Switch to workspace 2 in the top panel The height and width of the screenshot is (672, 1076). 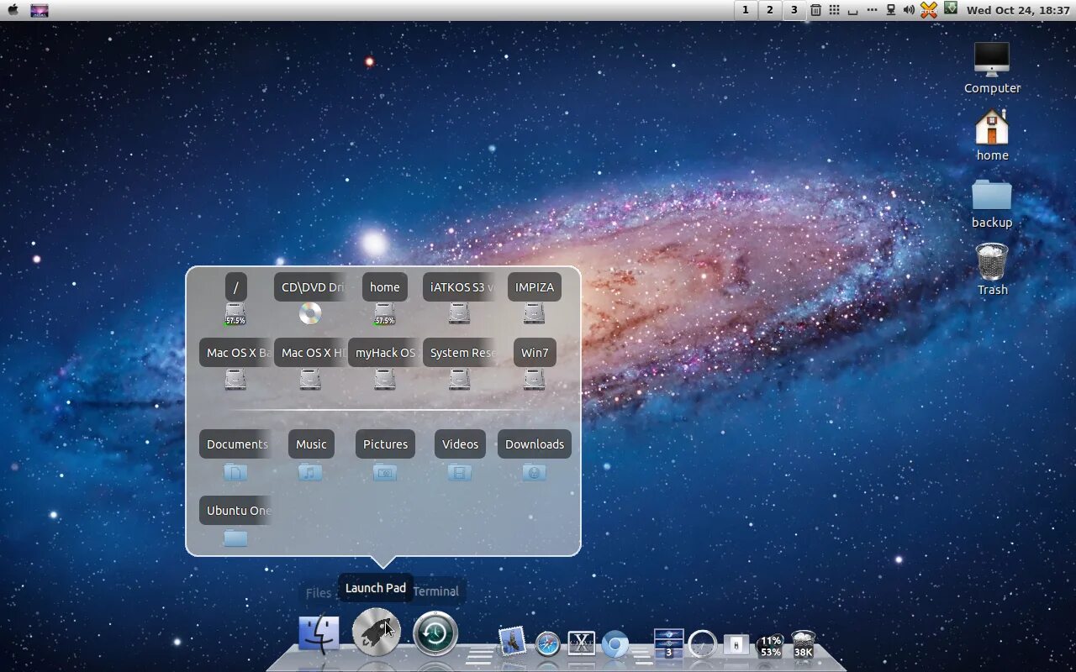769,9
